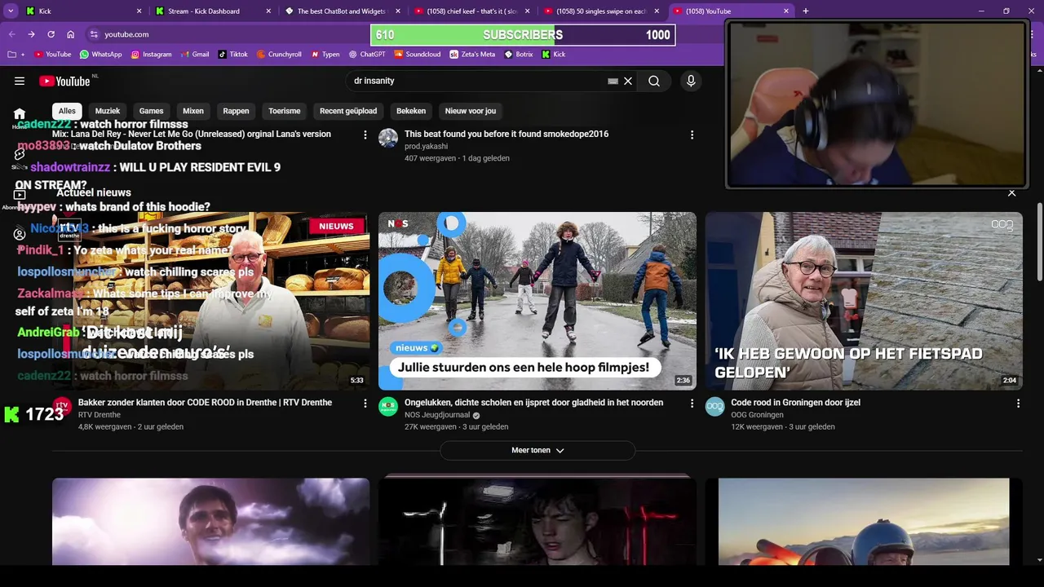Start voice search with microphone icon
This screenshot has width=1044, height=587.
point(691,81)
